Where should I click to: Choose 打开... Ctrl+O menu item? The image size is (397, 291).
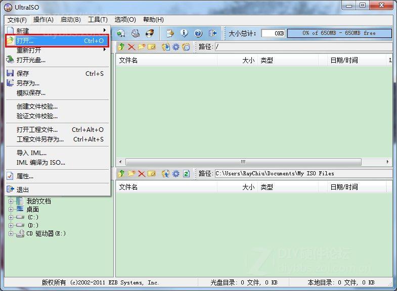click(57, 40)
